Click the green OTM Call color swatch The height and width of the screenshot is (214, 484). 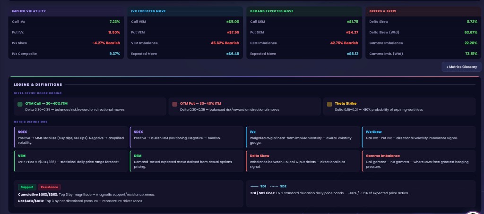click(x=20, y=104)
